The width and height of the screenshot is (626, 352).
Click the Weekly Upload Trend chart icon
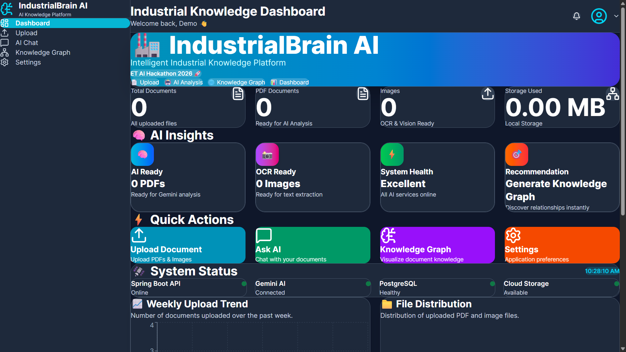[x=137, y=304]
